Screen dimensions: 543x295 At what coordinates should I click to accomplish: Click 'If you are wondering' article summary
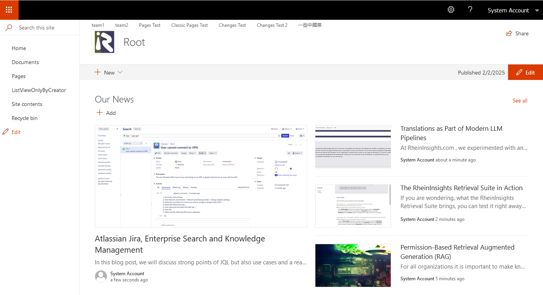click(463, 202)
